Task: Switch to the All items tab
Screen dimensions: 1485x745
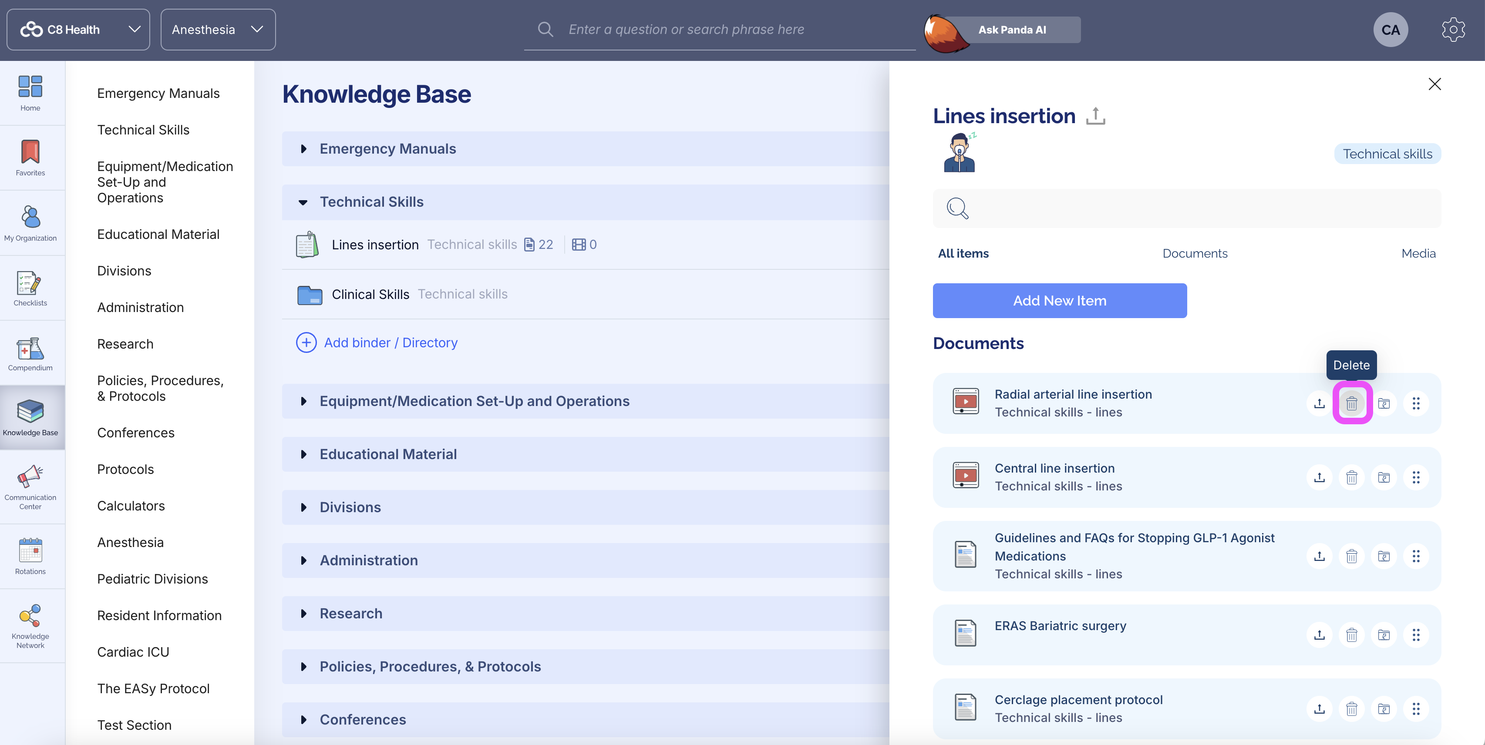Action: pyautogui.click(x=963, y=254)
